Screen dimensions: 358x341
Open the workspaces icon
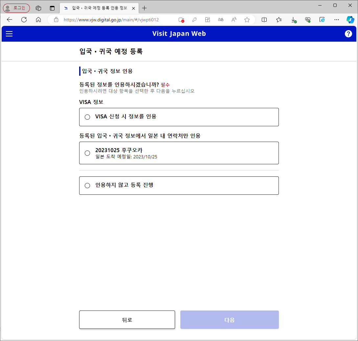pyautogui.click(x=38, y=8)
